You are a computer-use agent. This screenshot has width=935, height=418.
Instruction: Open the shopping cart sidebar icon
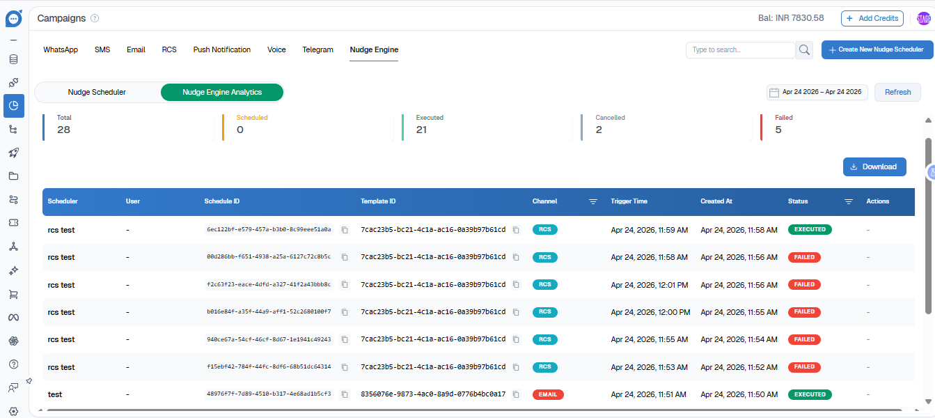pyautogui.click(x=13, y=294)
